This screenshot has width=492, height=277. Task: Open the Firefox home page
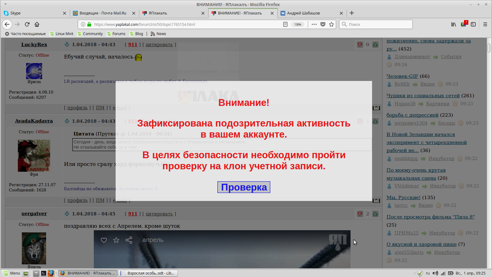[37, 24]
